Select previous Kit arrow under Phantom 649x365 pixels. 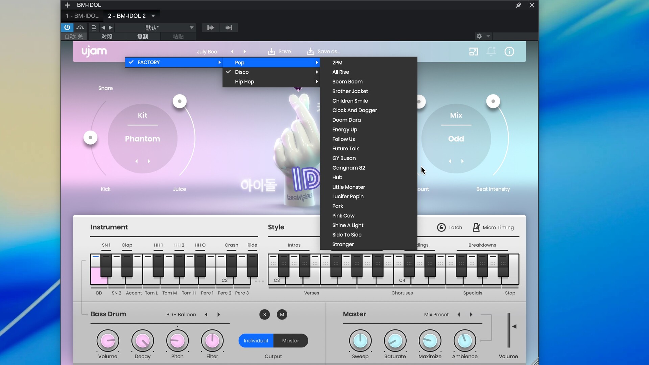137,162
